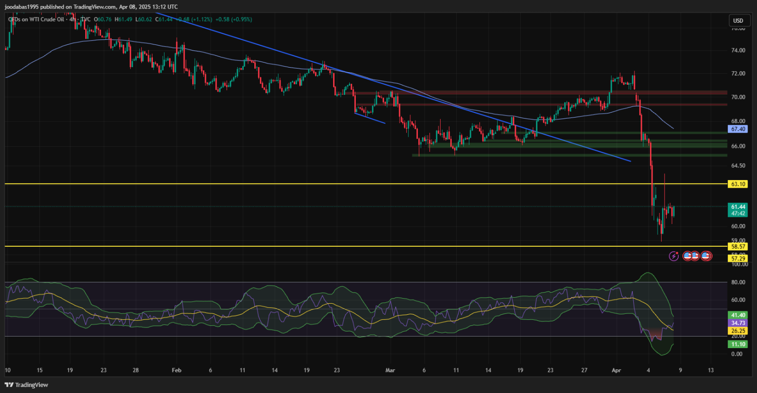
Task: Click the joodabas1995 published on TradingView.com header
Action: [x=91, y=7]
